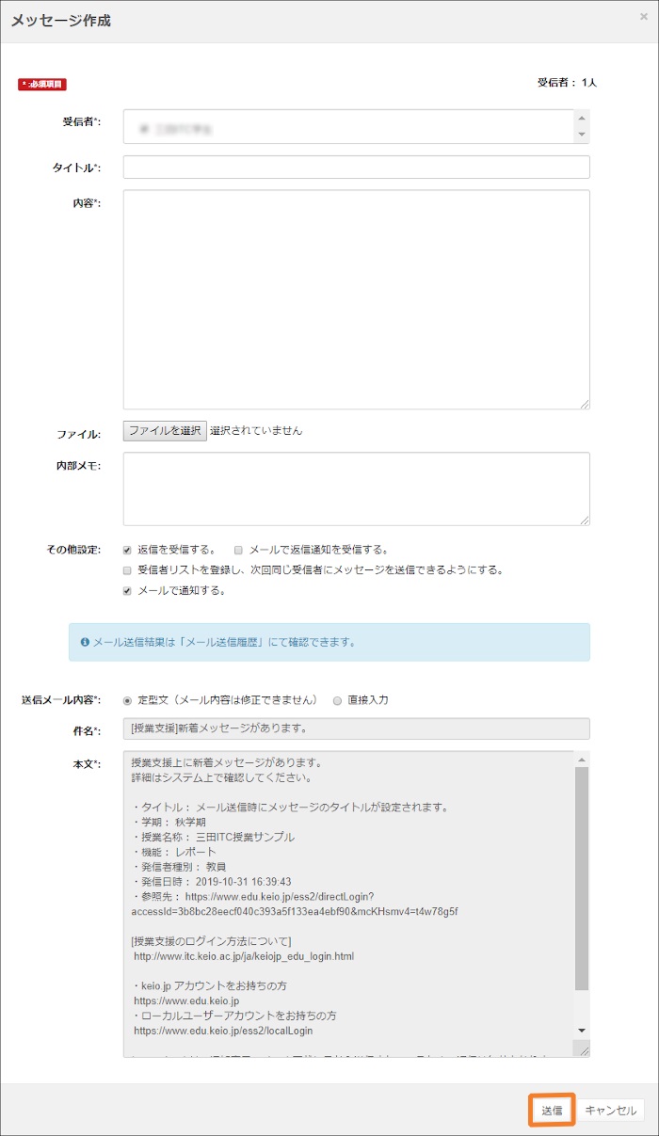Click resize handle of 内容 text area
The height and width of the screenshot is (1136, 659).
(585, 404)
